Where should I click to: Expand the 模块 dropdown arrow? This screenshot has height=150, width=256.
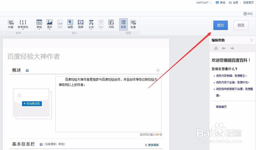(x=101, y=30)
